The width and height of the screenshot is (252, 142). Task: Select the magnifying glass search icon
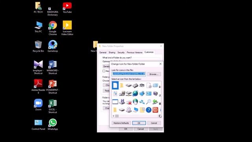149,102
